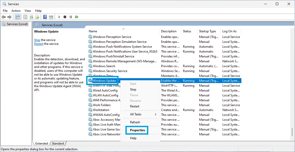The image size is (295, 152).
Task: Click the Properties toolbar icon
Action: point(25,17)
